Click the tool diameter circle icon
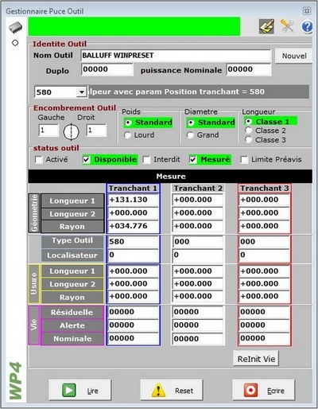This screenshot has height=409, width=318. (x=71, y=132)
